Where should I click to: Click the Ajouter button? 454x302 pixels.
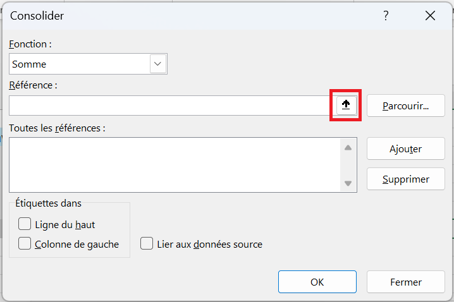[x=405, y=149]
